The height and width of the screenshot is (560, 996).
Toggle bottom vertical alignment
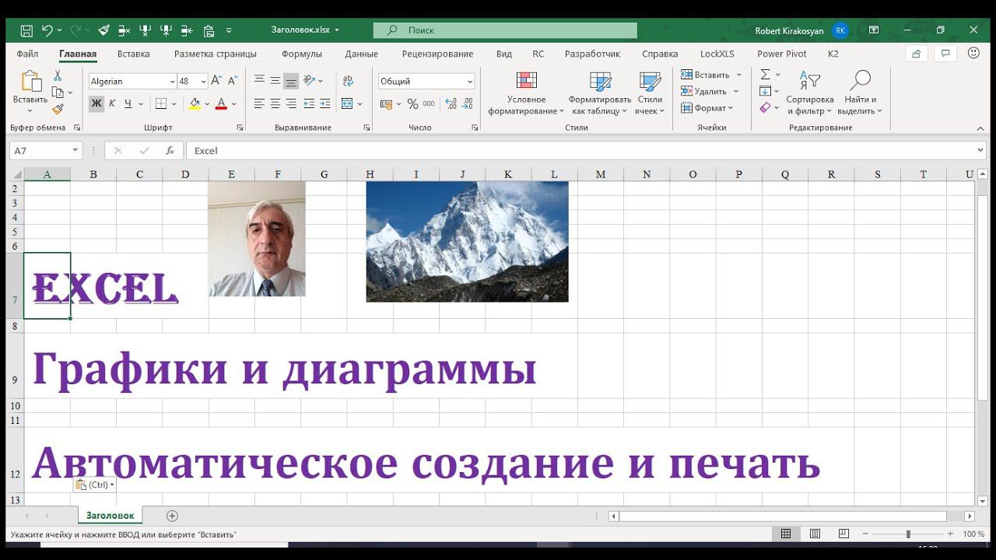[x=291, y=80]
